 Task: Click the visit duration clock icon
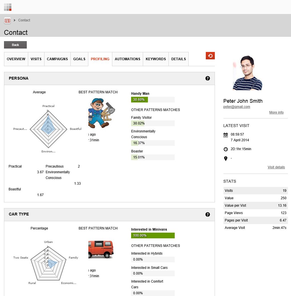tap(226, 149)
